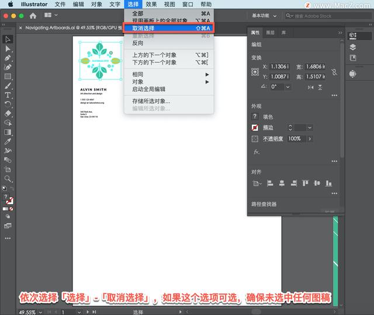Toggle constrain width and height proportions
This screenshot has height=315, width=374.
(334, 72)
